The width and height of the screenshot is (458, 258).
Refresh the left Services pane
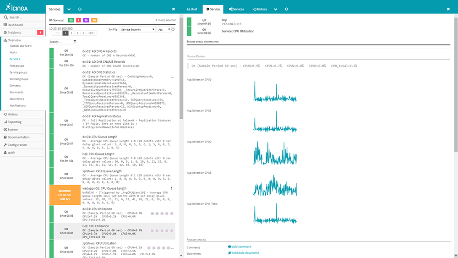[80, 9]
